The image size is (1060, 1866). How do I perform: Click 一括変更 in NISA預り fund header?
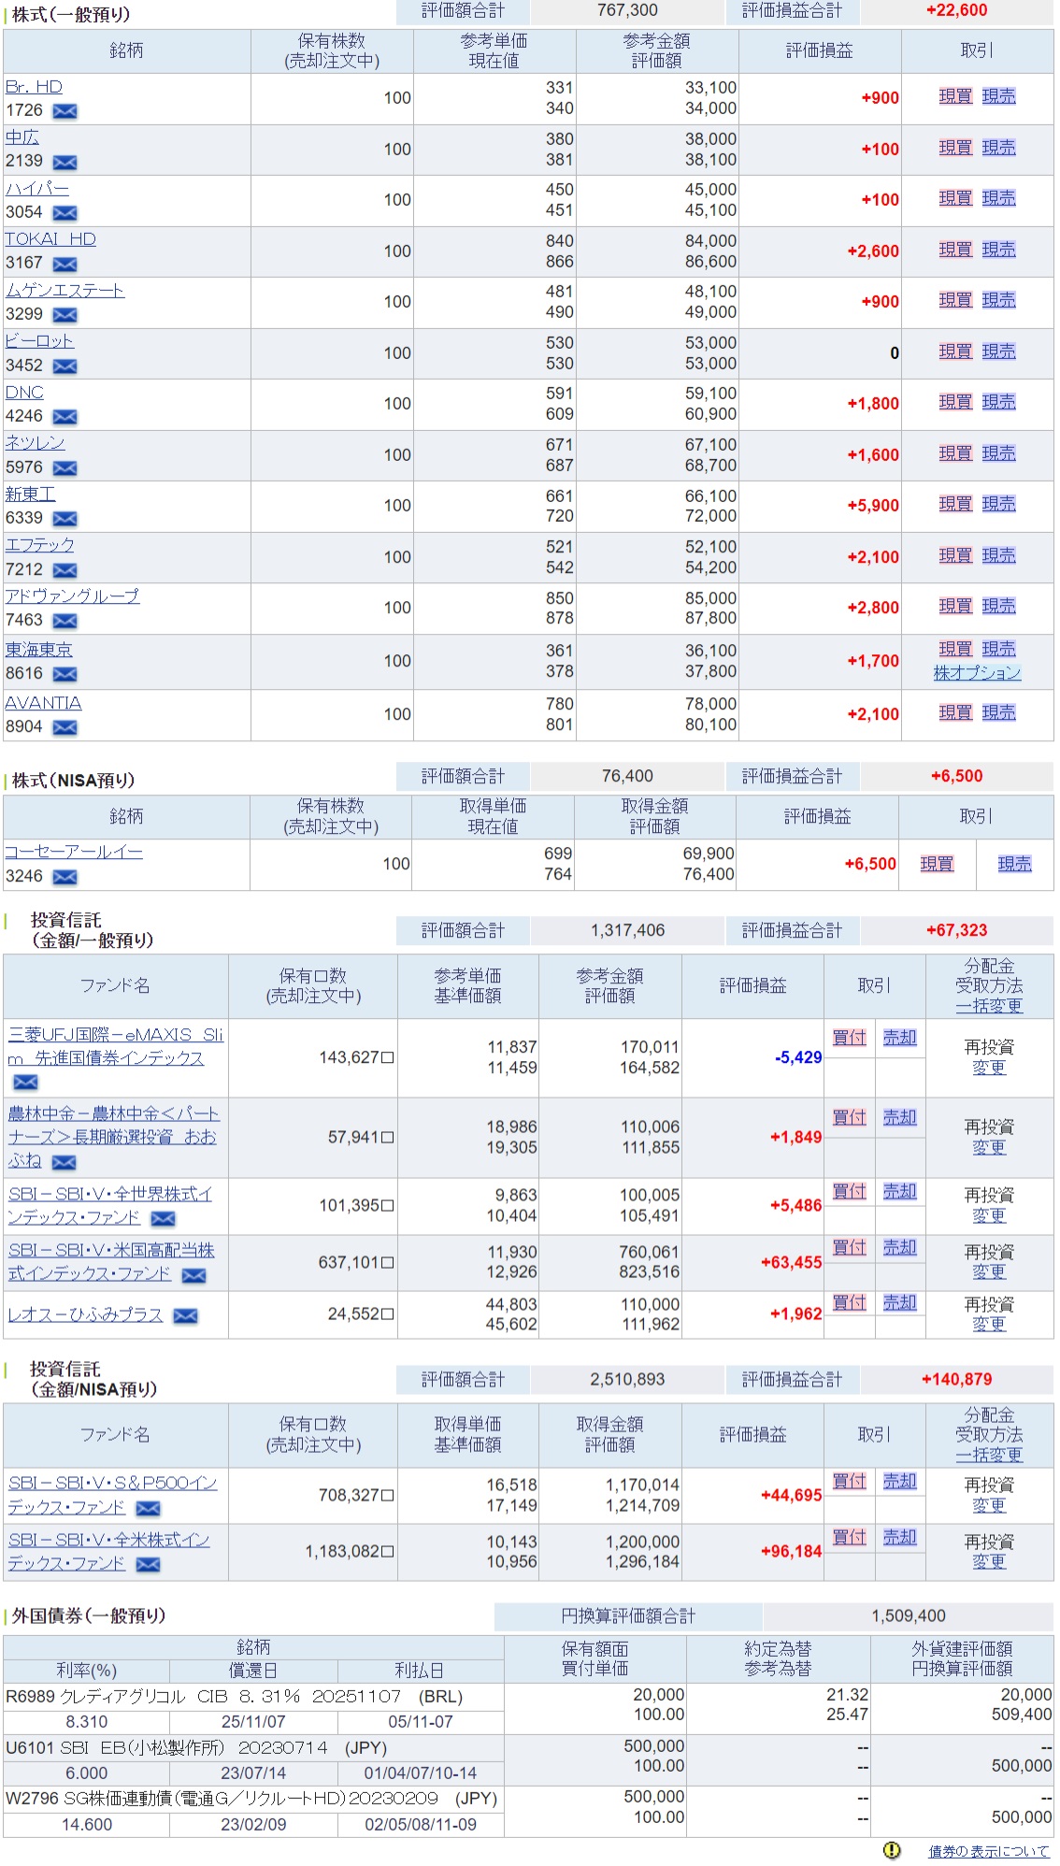coord(989,1455)
